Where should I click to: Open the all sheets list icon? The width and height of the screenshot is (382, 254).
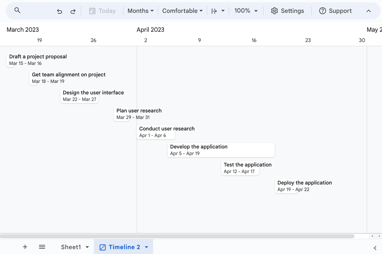42,247
